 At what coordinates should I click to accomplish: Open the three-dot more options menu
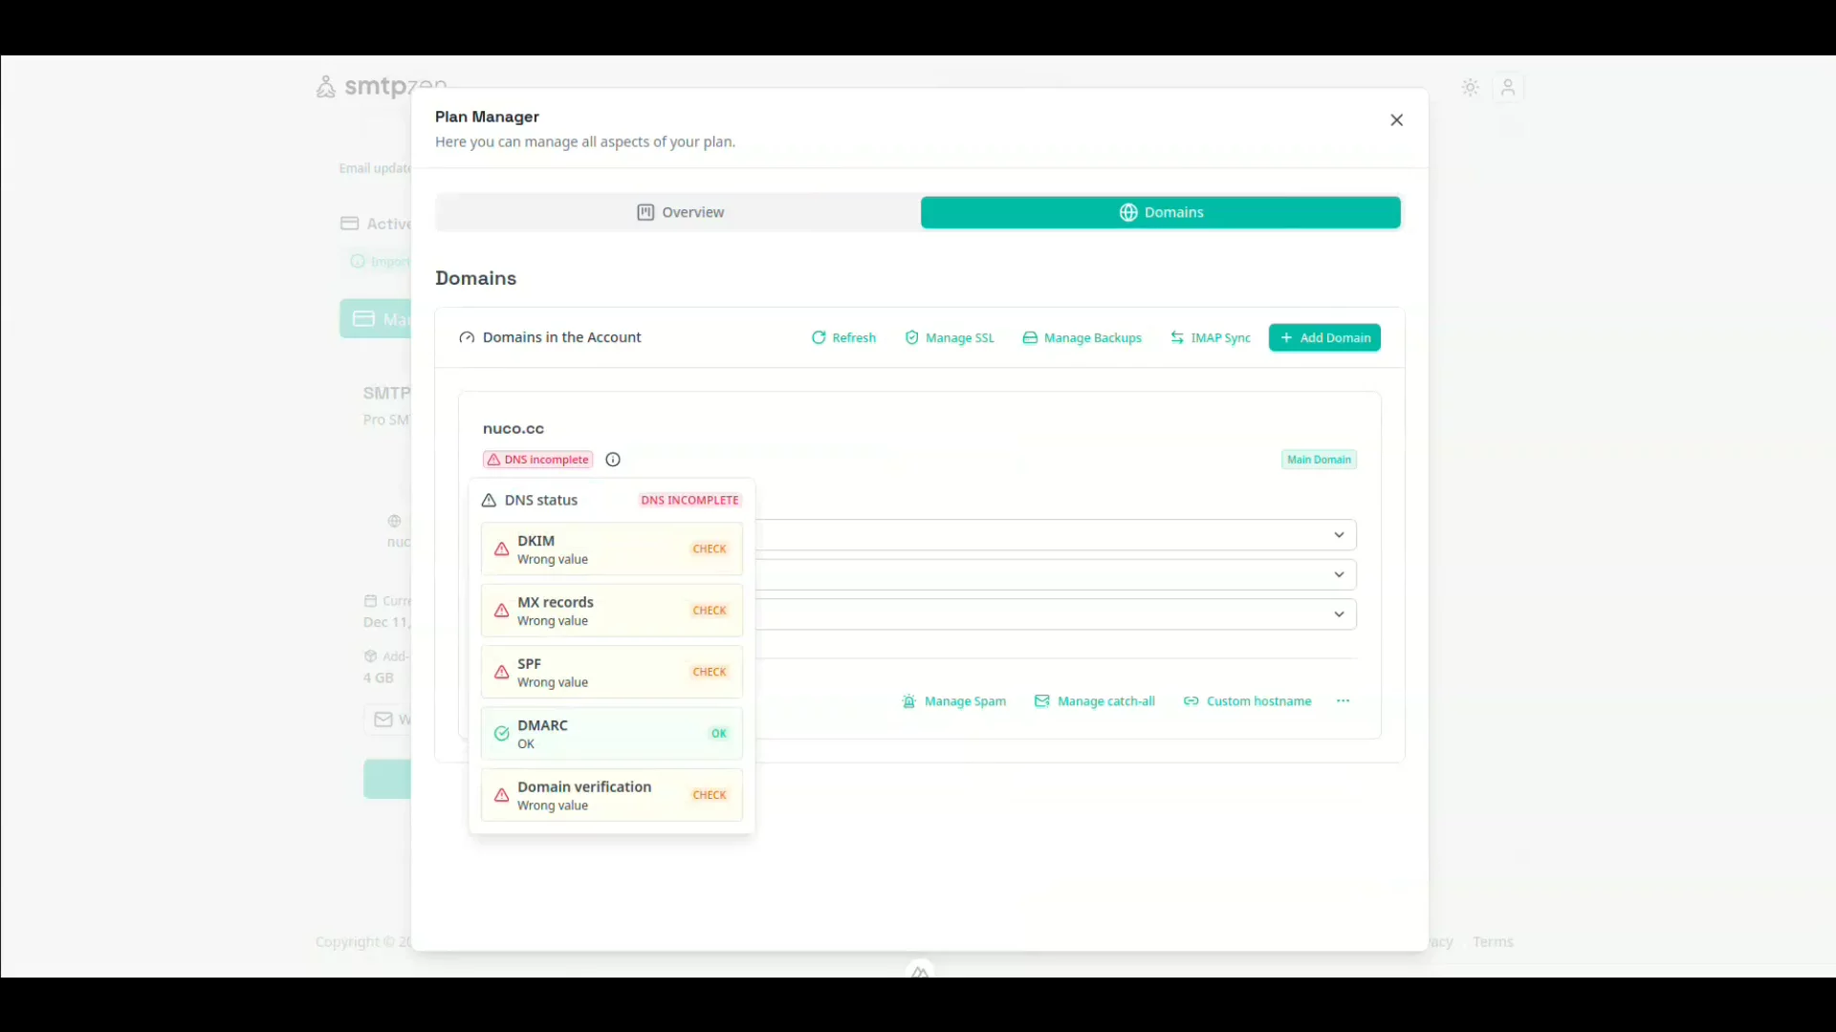1344,701
